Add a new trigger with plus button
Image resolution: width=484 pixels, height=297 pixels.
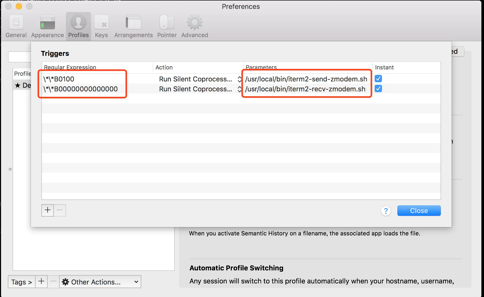(x=48, y=210)
